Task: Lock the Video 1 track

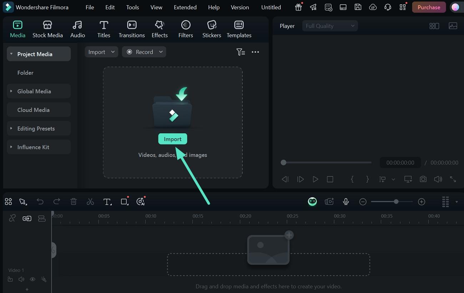Action: point(10,279)
